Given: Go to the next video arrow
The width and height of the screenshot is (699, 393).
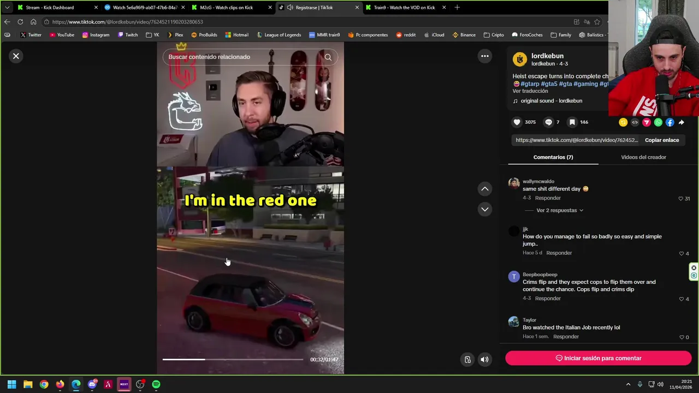Looking at the screenshot, I should pyautogui.click(x=484, y=209).
